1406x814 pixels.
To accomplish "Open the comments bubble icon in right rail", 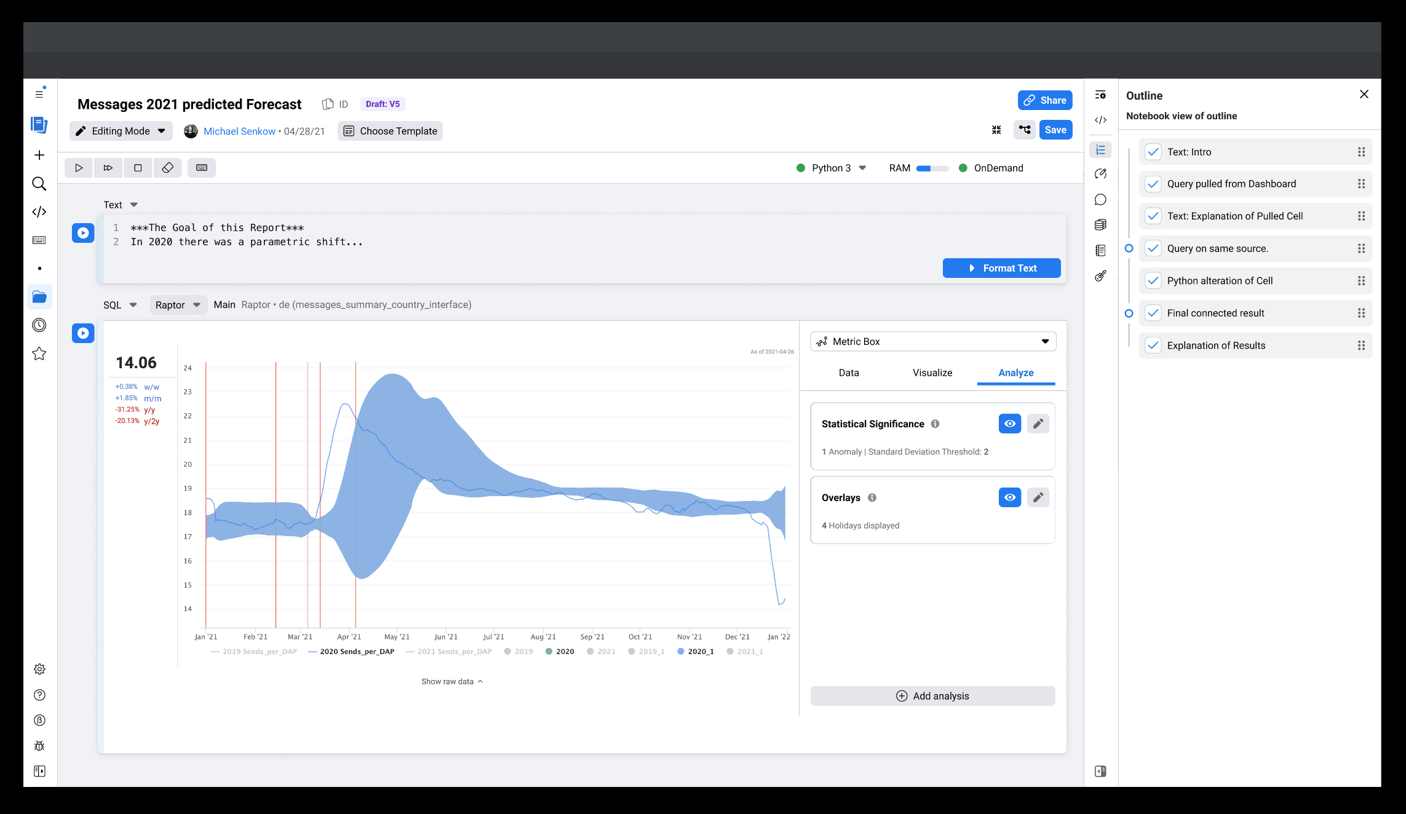I will click(x=1100, y=200).
